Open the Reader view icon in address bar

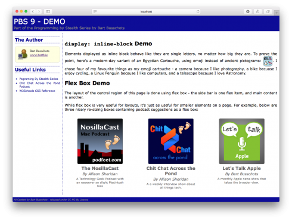[95, 11]
